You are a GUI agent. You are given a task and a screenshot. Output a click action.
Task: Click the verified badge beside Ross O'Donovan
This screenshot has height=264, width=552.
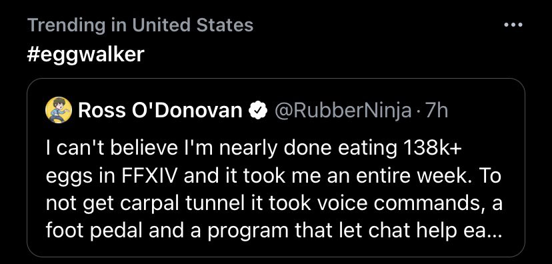coord(258,111)
